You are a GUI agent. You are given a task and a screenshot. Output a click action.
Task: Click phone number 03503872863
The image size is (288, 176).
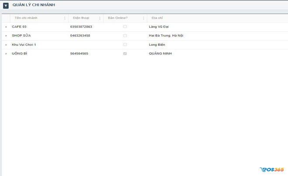coord(81,27)
